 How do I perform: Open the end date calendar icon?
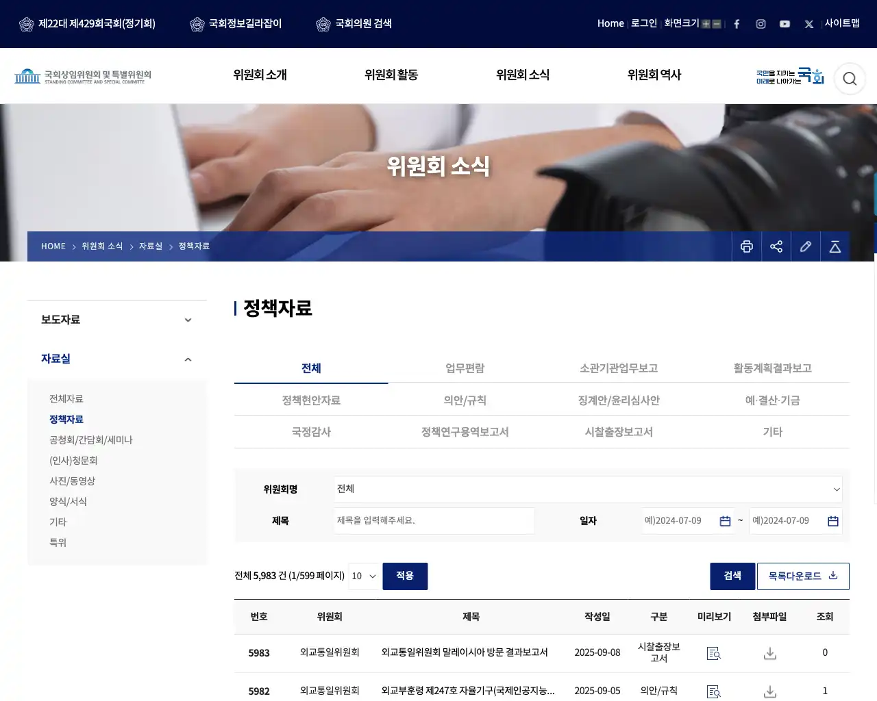click(x=833, y=521)
